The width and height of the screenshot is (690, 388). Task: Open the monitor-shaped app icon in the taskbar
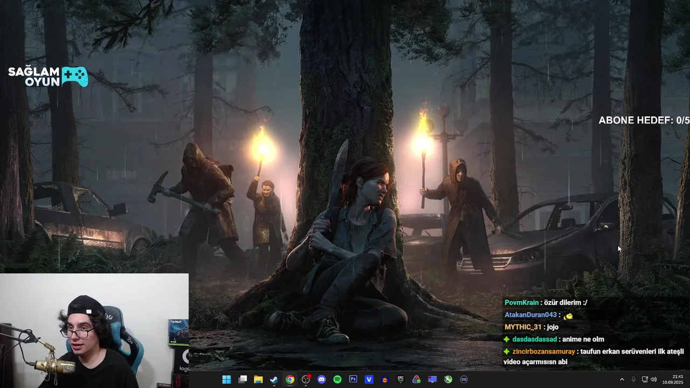(x=432, y=379)
